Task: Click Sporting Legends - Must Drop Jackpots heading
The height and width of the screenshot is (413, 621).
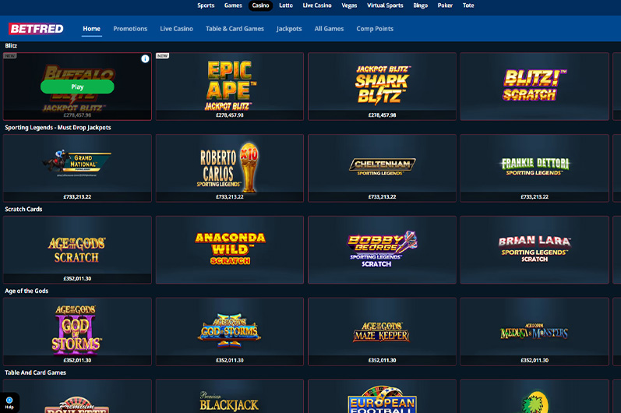Action: 58,128
